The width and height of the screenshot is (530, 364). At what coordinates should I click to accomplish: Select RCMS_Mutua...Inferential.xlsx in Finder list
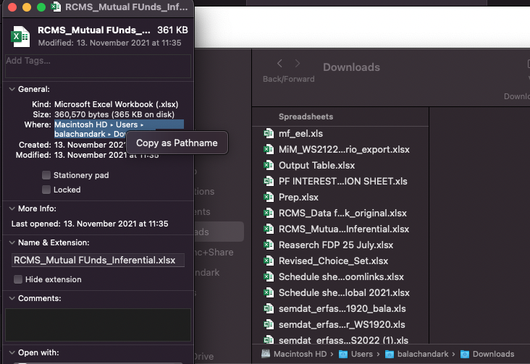[x=344, y=229]
